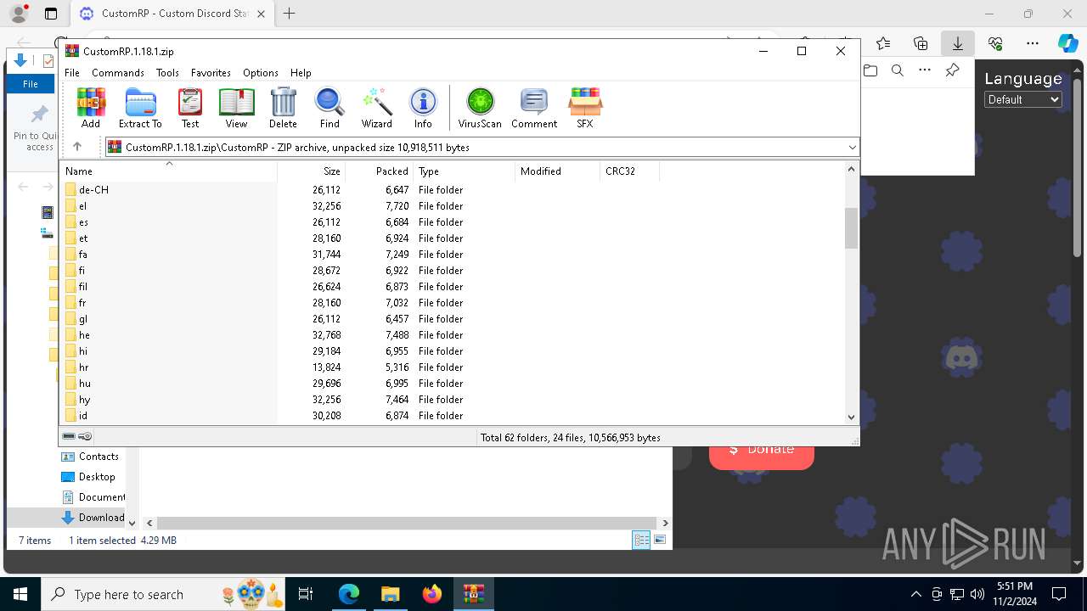Open Downloads folder icon in downloads panel
This screenshot has width=1087, height=611.
click(x=870, y=70)
